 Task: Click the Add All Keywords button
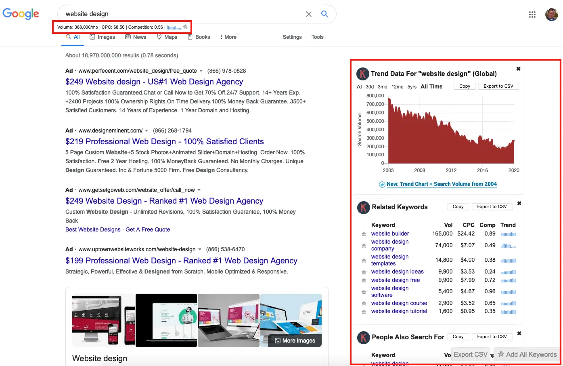[527, 354]
